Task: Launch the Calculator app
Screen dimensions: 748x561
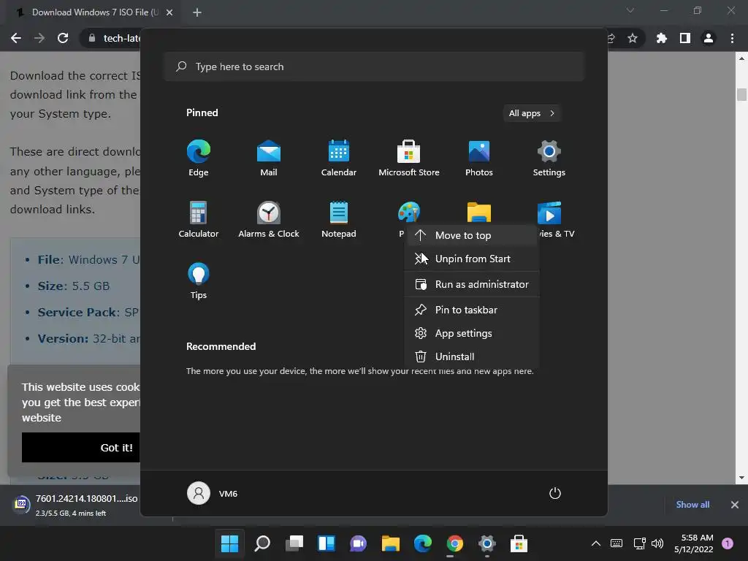Action: coord(199,219)
